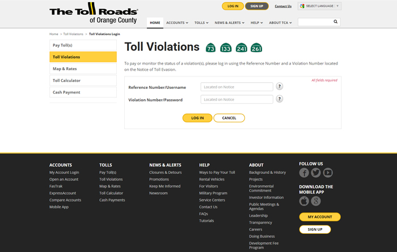The width and height of the screenshot is (397, 252).
Task: Focus the Reference Number/Username field
Action: (236, 87)
